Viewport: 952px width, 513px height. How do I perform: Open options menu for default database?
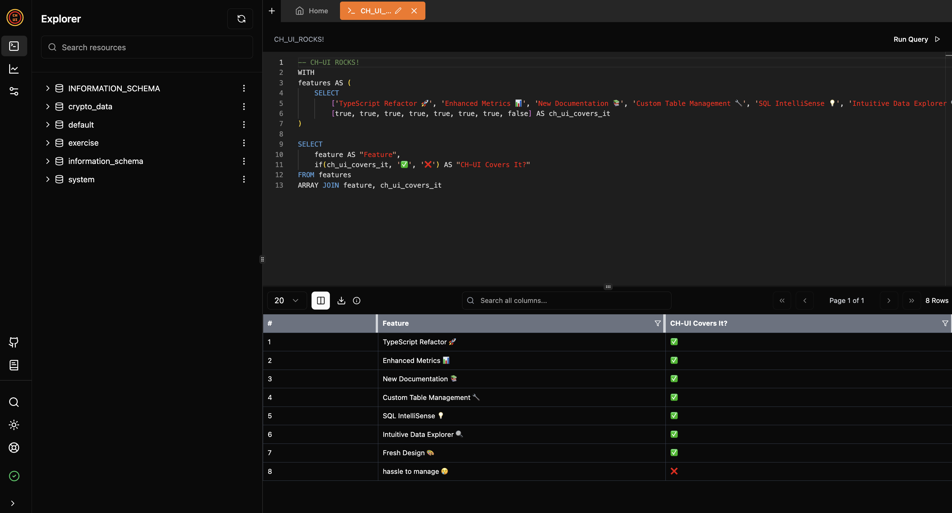click(244, 125)
